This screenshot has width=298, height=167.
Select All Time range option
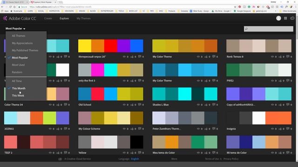coord(17,81)
